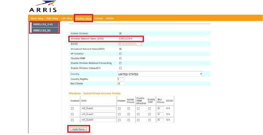Check Isolate Clients for wl0_Guest3

pos(129,120)
